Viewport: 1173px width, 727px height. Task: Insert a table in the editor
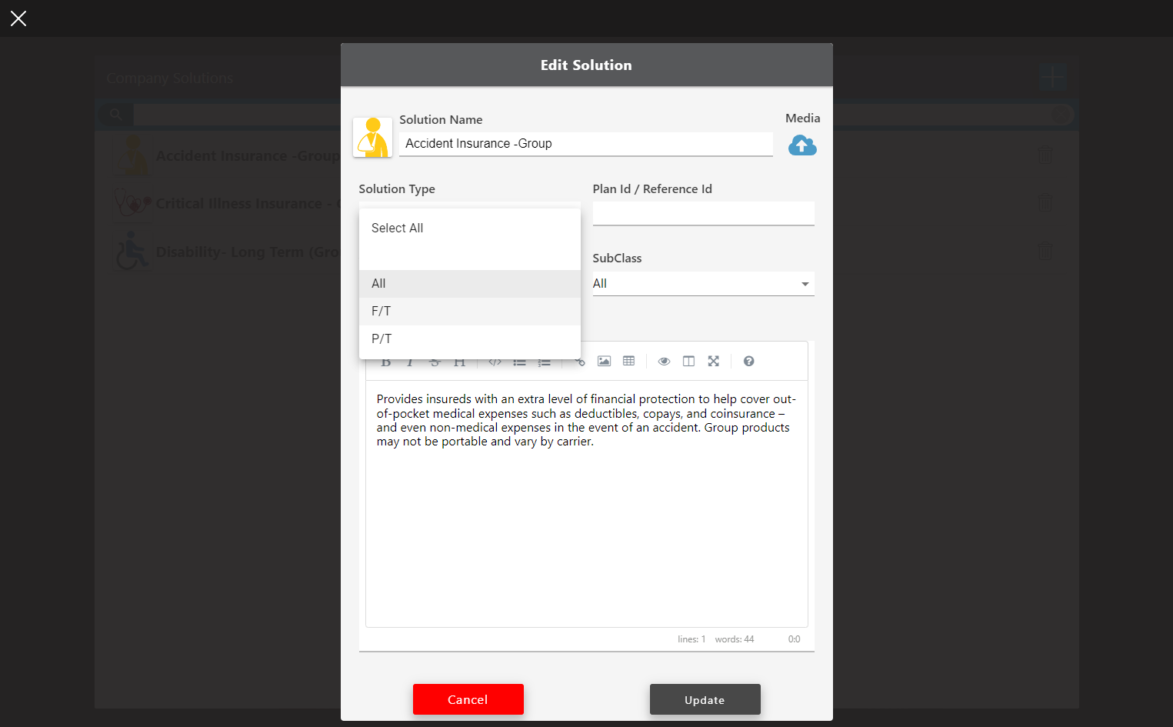pos(629,361)
